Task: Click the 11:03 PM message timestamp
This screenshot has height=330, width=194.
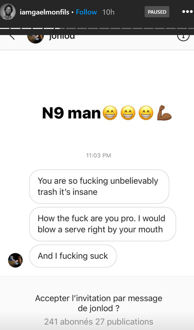Action: (98, 155)
